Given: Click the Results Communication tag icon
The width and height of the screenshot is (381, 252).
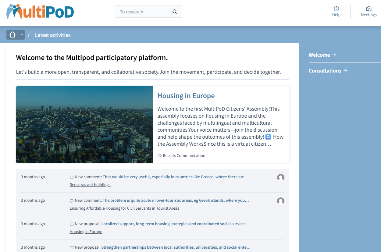Looking at the screenshot, I should pos(160,155).
